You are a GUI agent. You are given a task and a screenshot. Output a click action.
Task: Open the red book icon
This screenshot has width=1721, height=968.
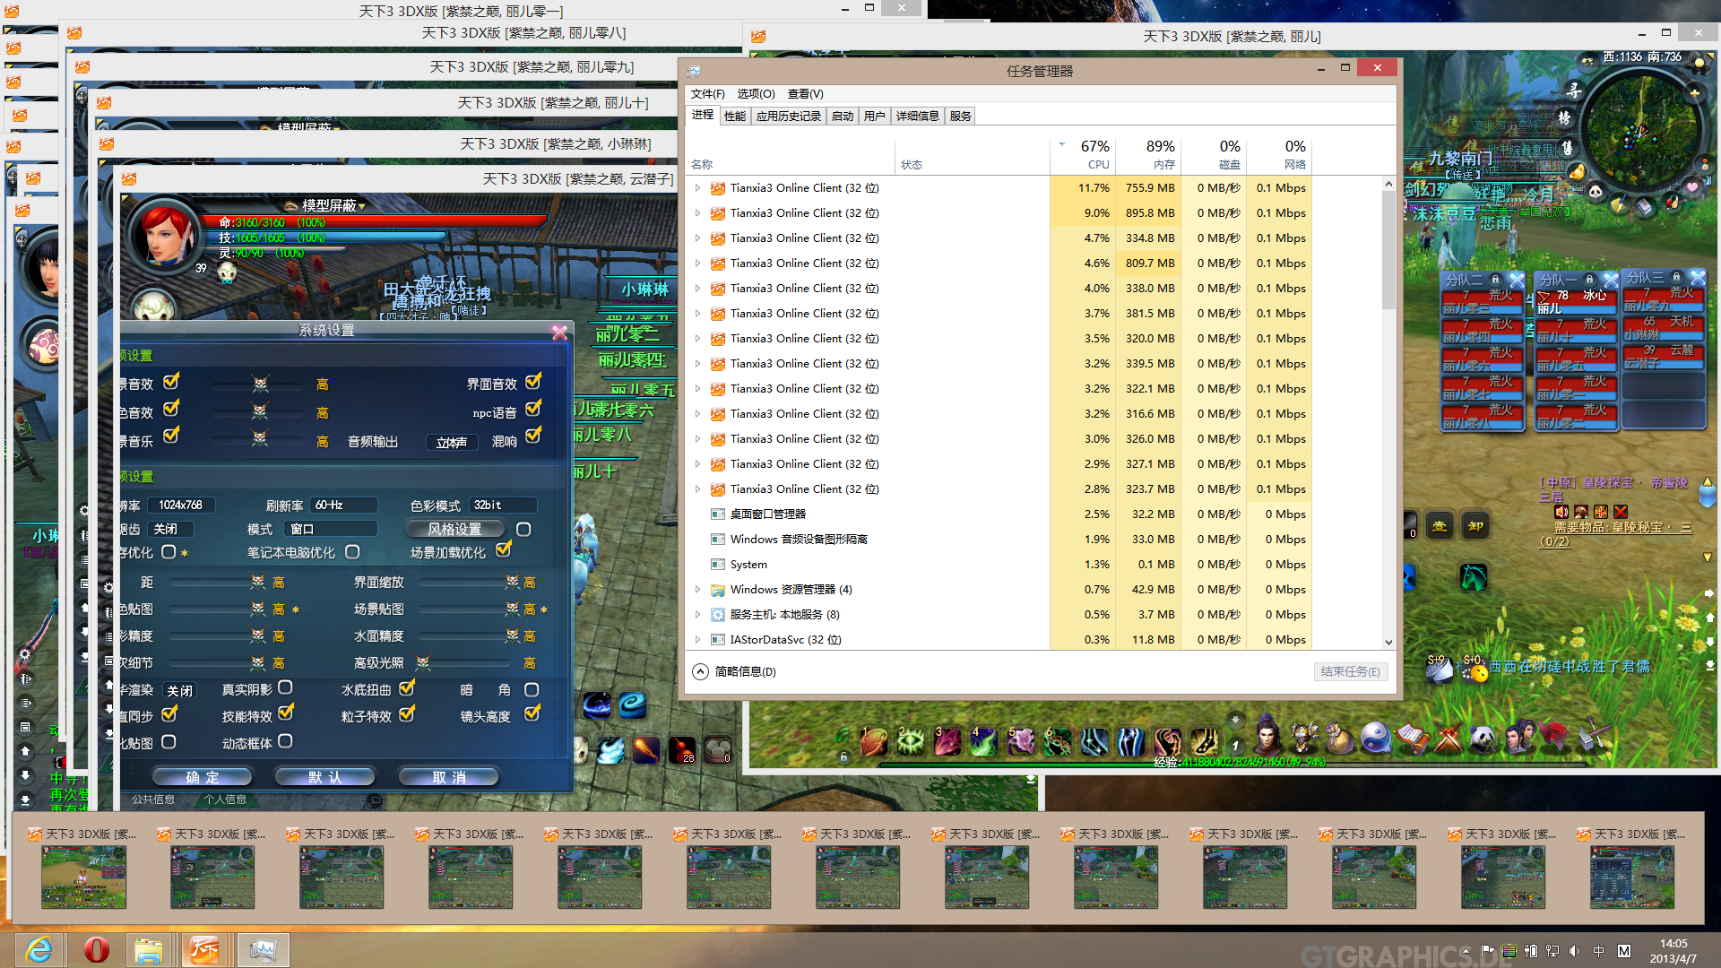coord(1555,736)
